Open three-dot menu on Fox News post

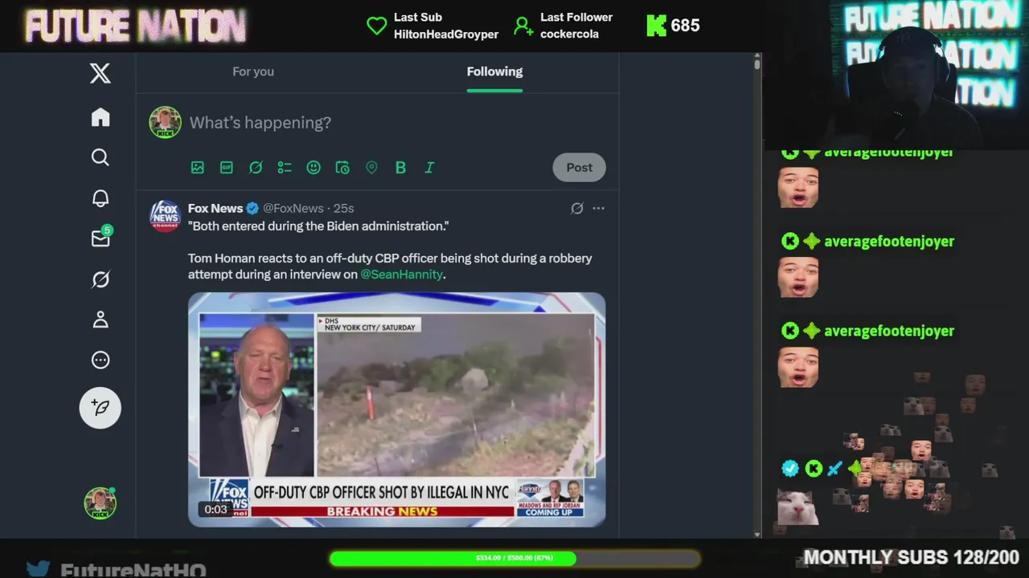598,209
